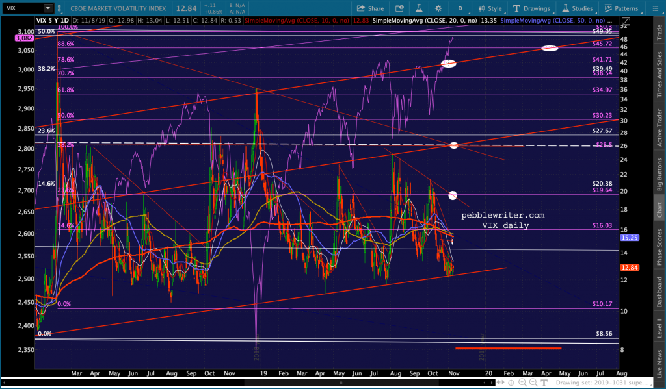Open the Patterns menu

(618, 8)
